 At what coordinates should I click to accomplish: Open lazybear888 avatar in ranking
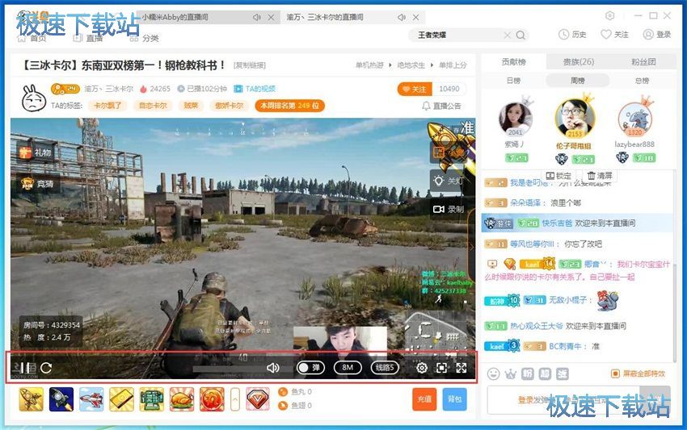point(634,119)
